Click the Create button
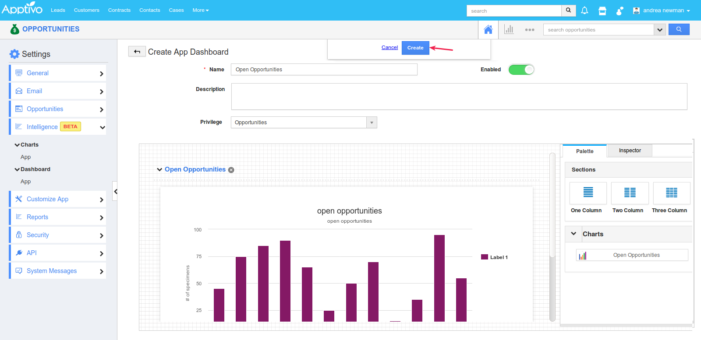701x340 pixels. pyautogui.click(x=415, y=48)
